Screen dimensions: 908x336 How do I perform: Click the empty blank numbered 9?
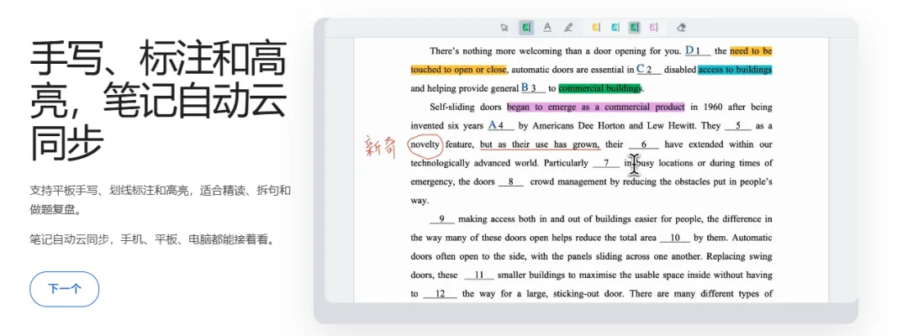coord(442,219)
